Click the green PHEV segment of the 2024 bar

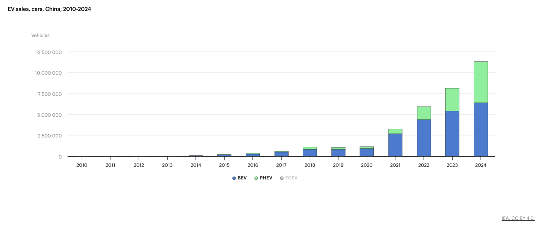(481, 82)
